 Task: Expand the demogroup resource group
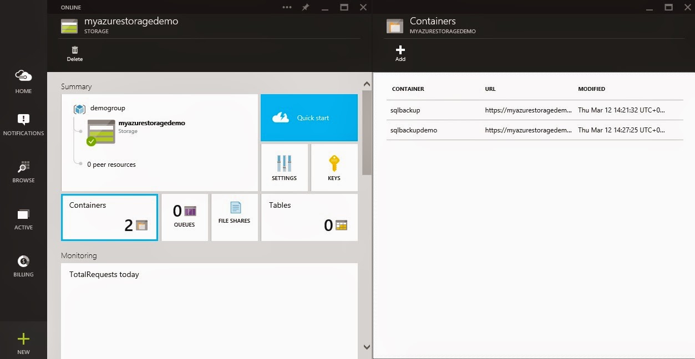(x=107, y=108)
